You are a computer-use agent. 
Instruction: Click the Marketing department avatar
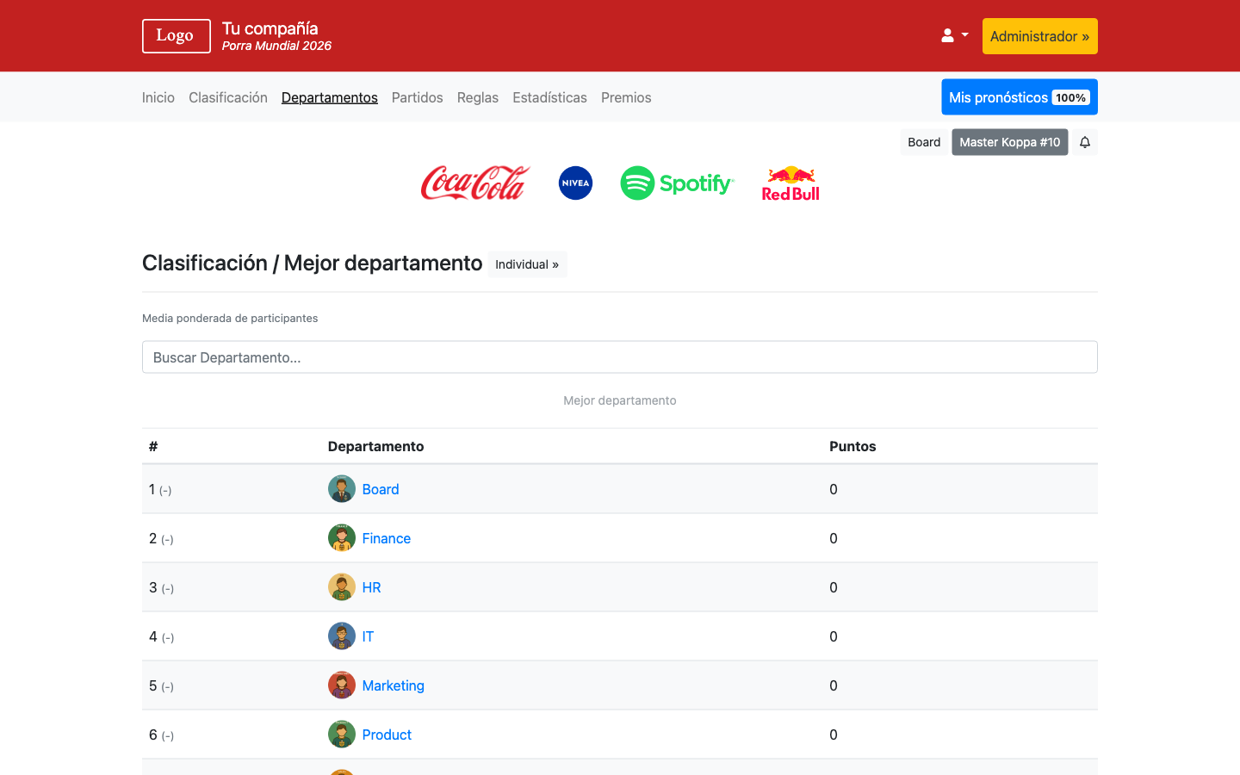pyautogui.click(x=341, y=685)
